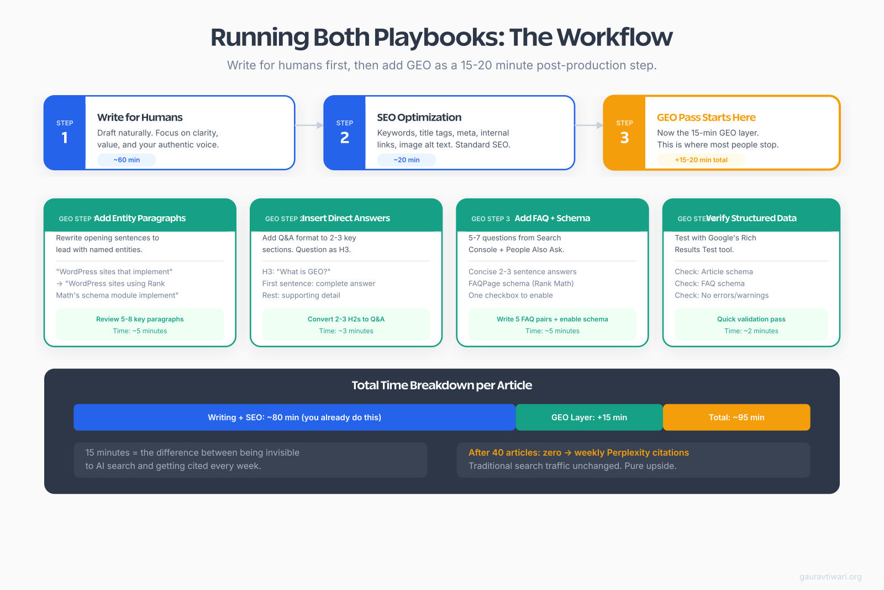The image size is (884, 590).
Task: Click the blue 'Writing + SEO: ~80 min' bar
Action: [293, 417]
